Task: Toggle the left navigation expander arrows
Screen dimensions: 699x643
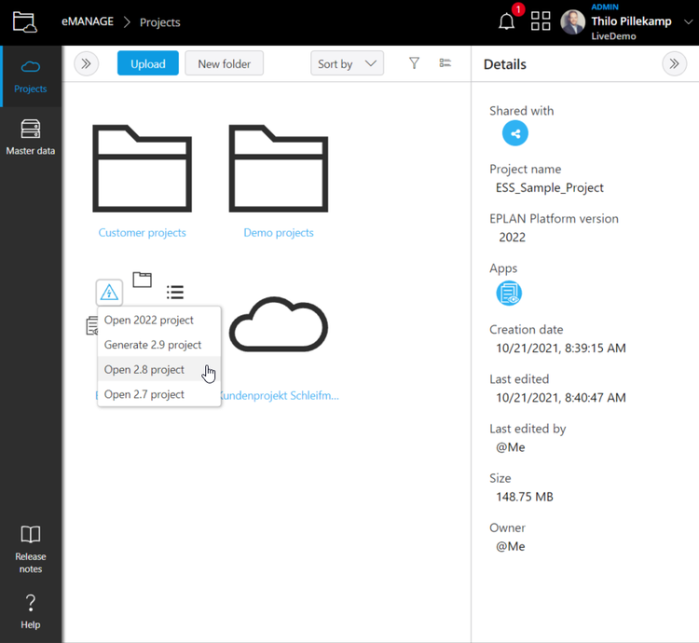Action: click(x=87, y=63)
